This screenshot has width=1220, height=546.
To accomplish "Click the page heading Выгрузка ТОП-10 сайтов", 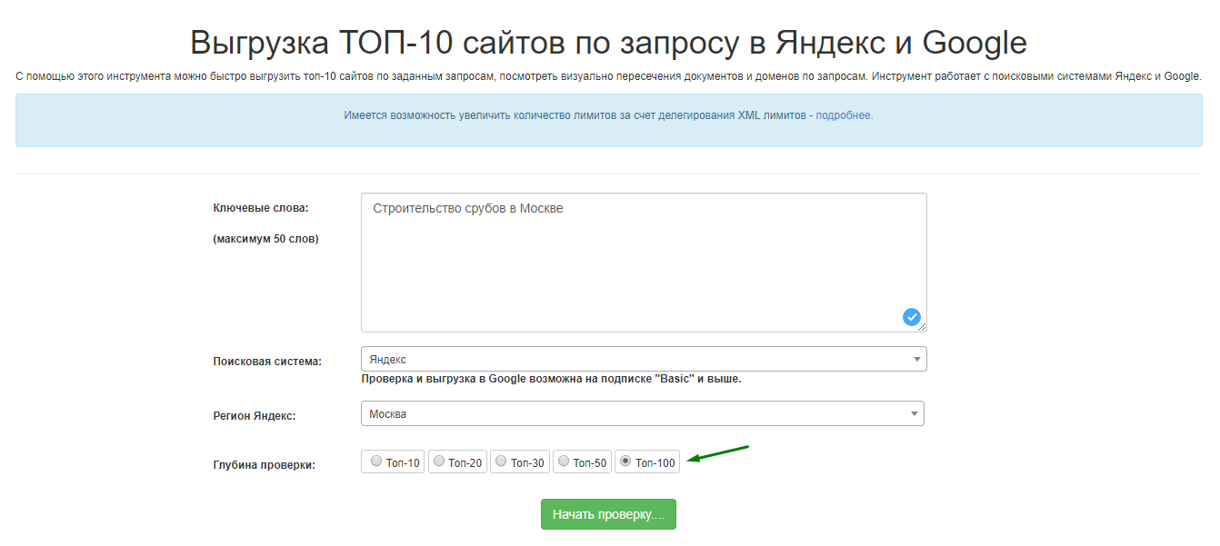I will pos(609,43).
